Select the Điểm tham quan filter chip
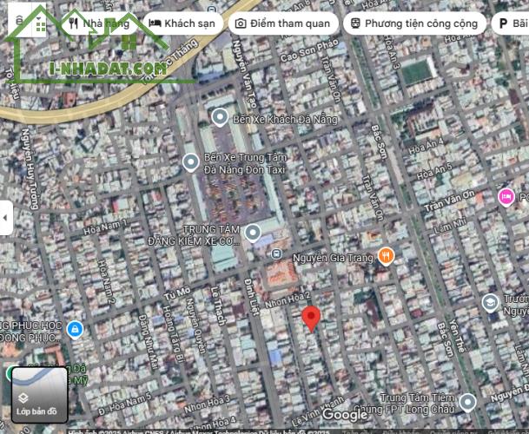Viewport: 529px width, 434px height. tap(283, 23)
